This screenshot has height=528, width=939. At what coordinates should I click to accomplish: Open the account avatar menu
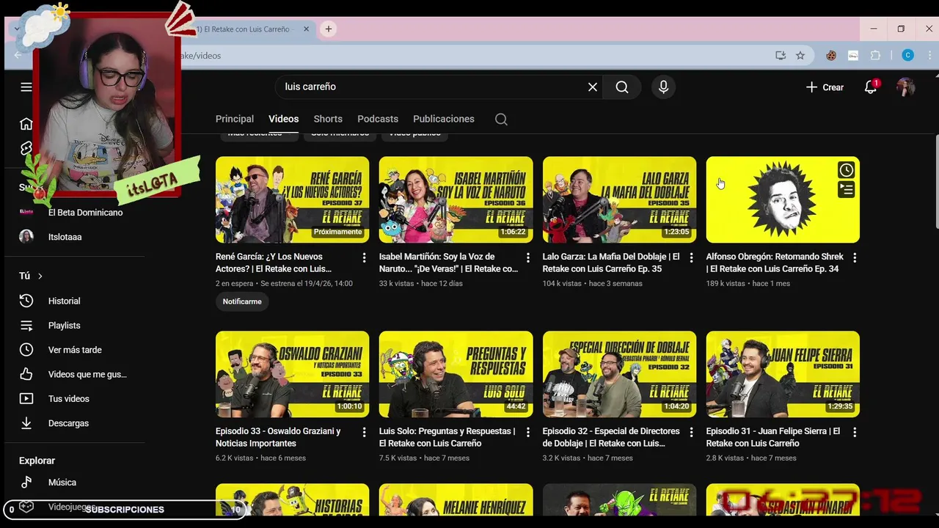pyautogui.click(x=906, y=87)
